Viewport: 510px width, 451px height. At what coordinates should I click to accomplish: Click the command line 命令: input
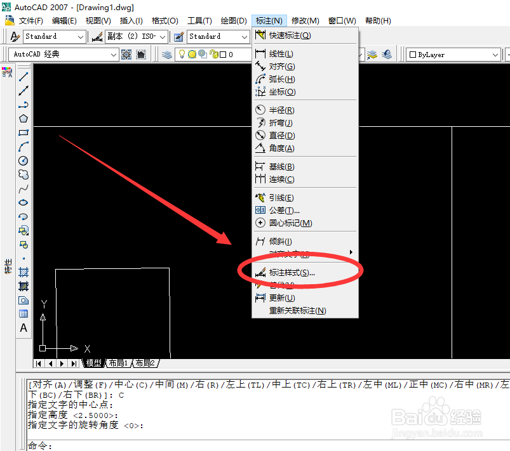(268, 445)
